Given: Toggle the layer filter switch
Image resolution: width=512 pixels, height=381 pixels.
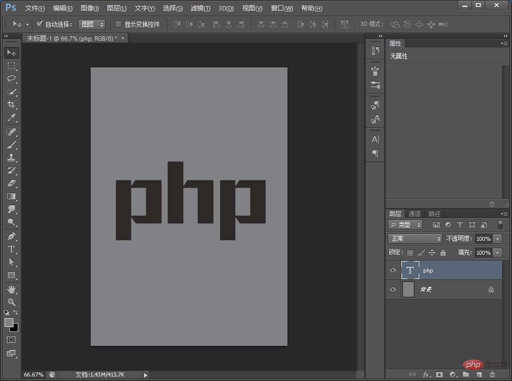Looking at the screenshot, I should 500,224.
